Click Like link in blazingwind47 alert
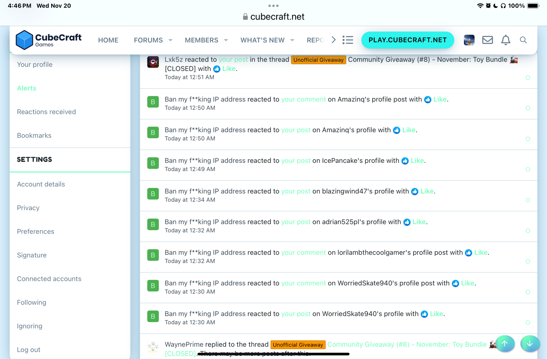547x359 pixels. 427,191
